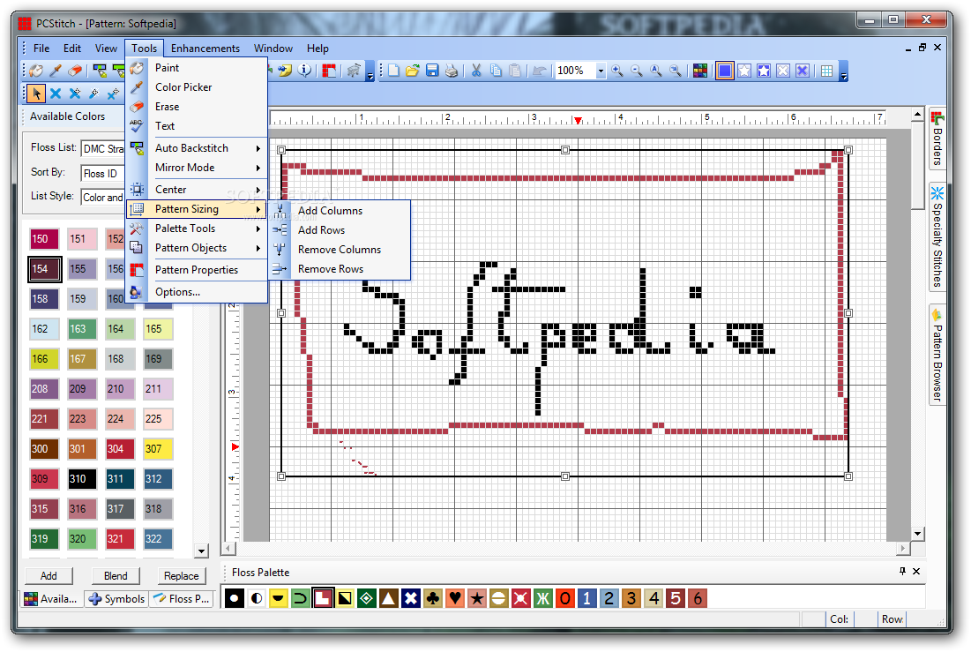Click the Add Columns menu icon

(x=280, y=211)
